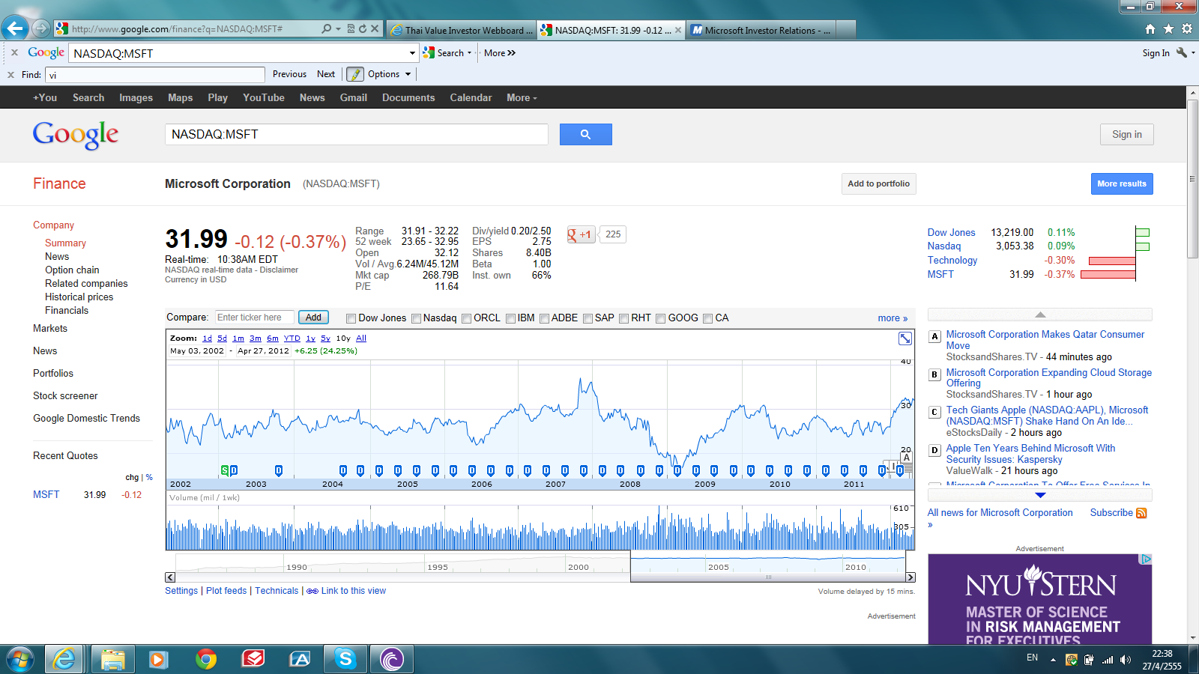Click news marker A on the chart
Viewport: 1199px width, 674px height.
click(x=906, y=458)
